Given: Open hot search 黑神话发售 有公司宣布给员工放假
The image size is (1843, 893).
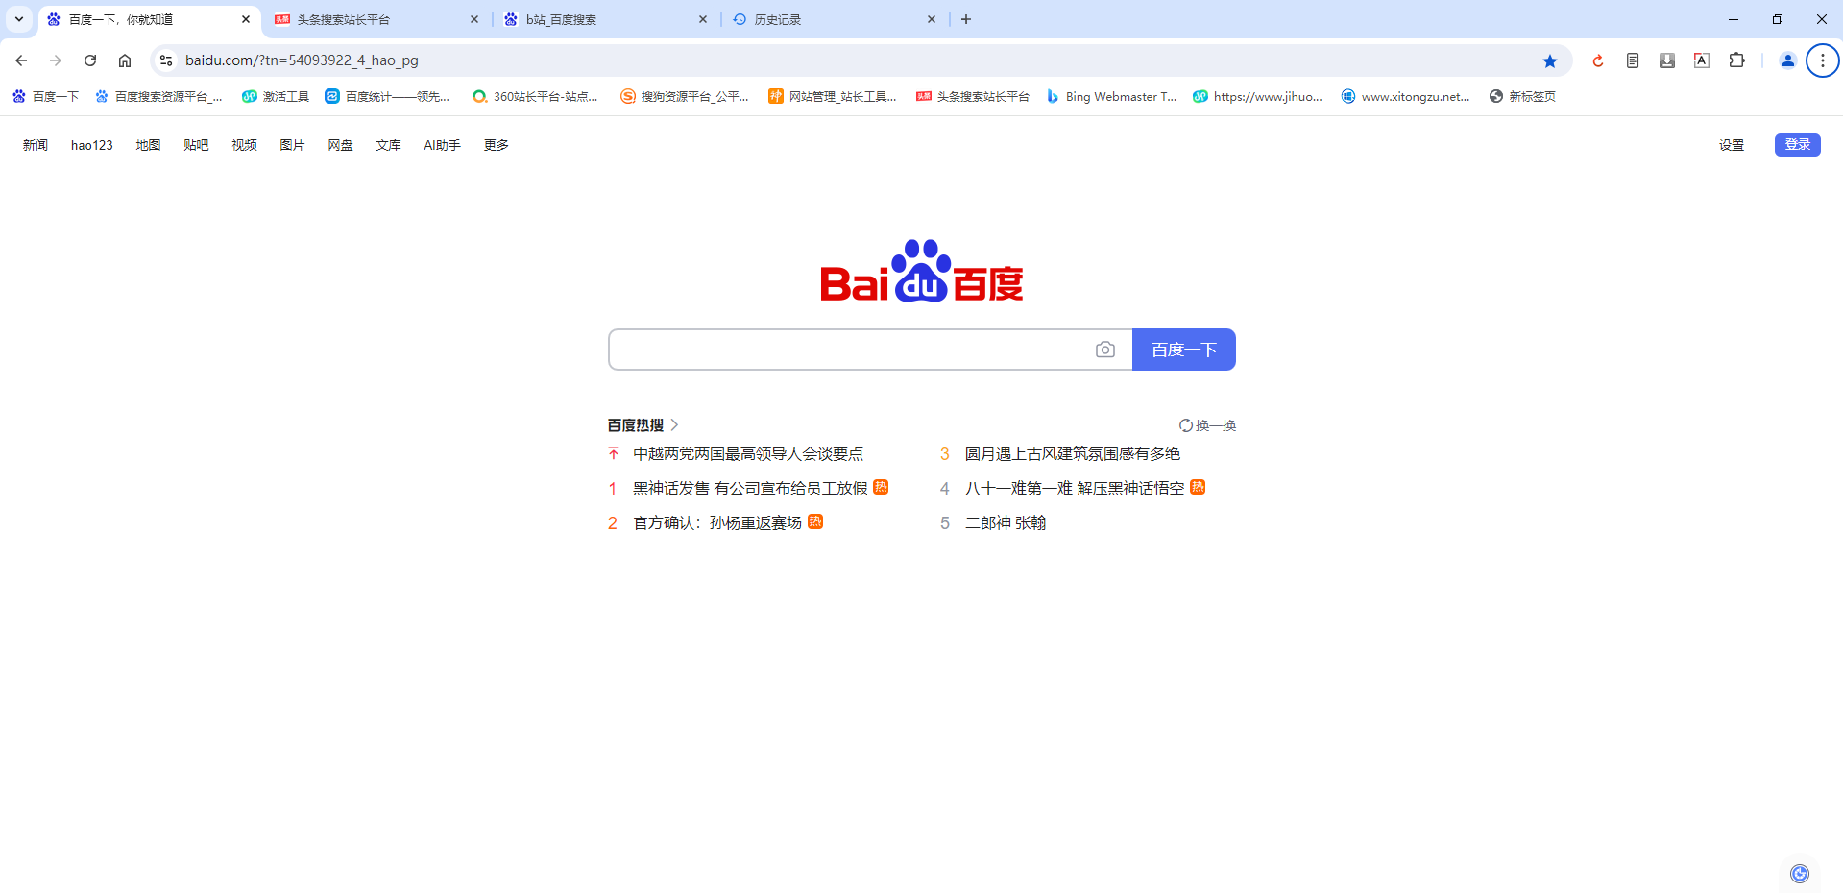Looking at the screenshot, I should (750, 488).
